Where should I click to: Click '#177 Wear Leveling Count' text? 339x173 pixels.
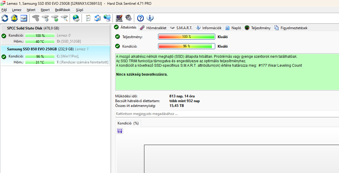pyautogui.click(x=280, y=65)
